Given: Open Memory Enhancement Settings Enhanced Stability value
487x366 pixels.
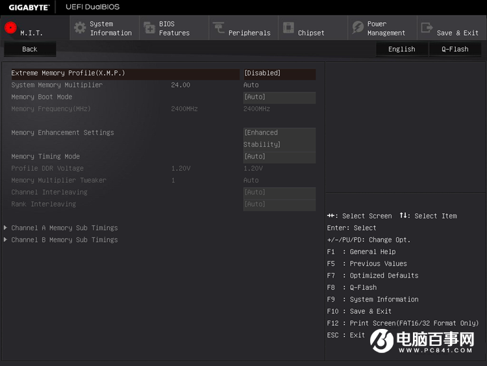Looking at the screenshot, I should point(279,138).
